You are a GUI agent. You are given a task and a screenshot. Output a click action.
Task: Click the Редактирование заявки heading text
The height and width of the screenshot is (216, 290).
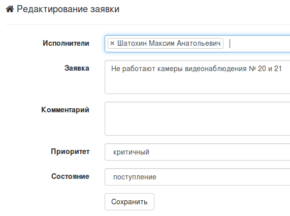point(68,9)
